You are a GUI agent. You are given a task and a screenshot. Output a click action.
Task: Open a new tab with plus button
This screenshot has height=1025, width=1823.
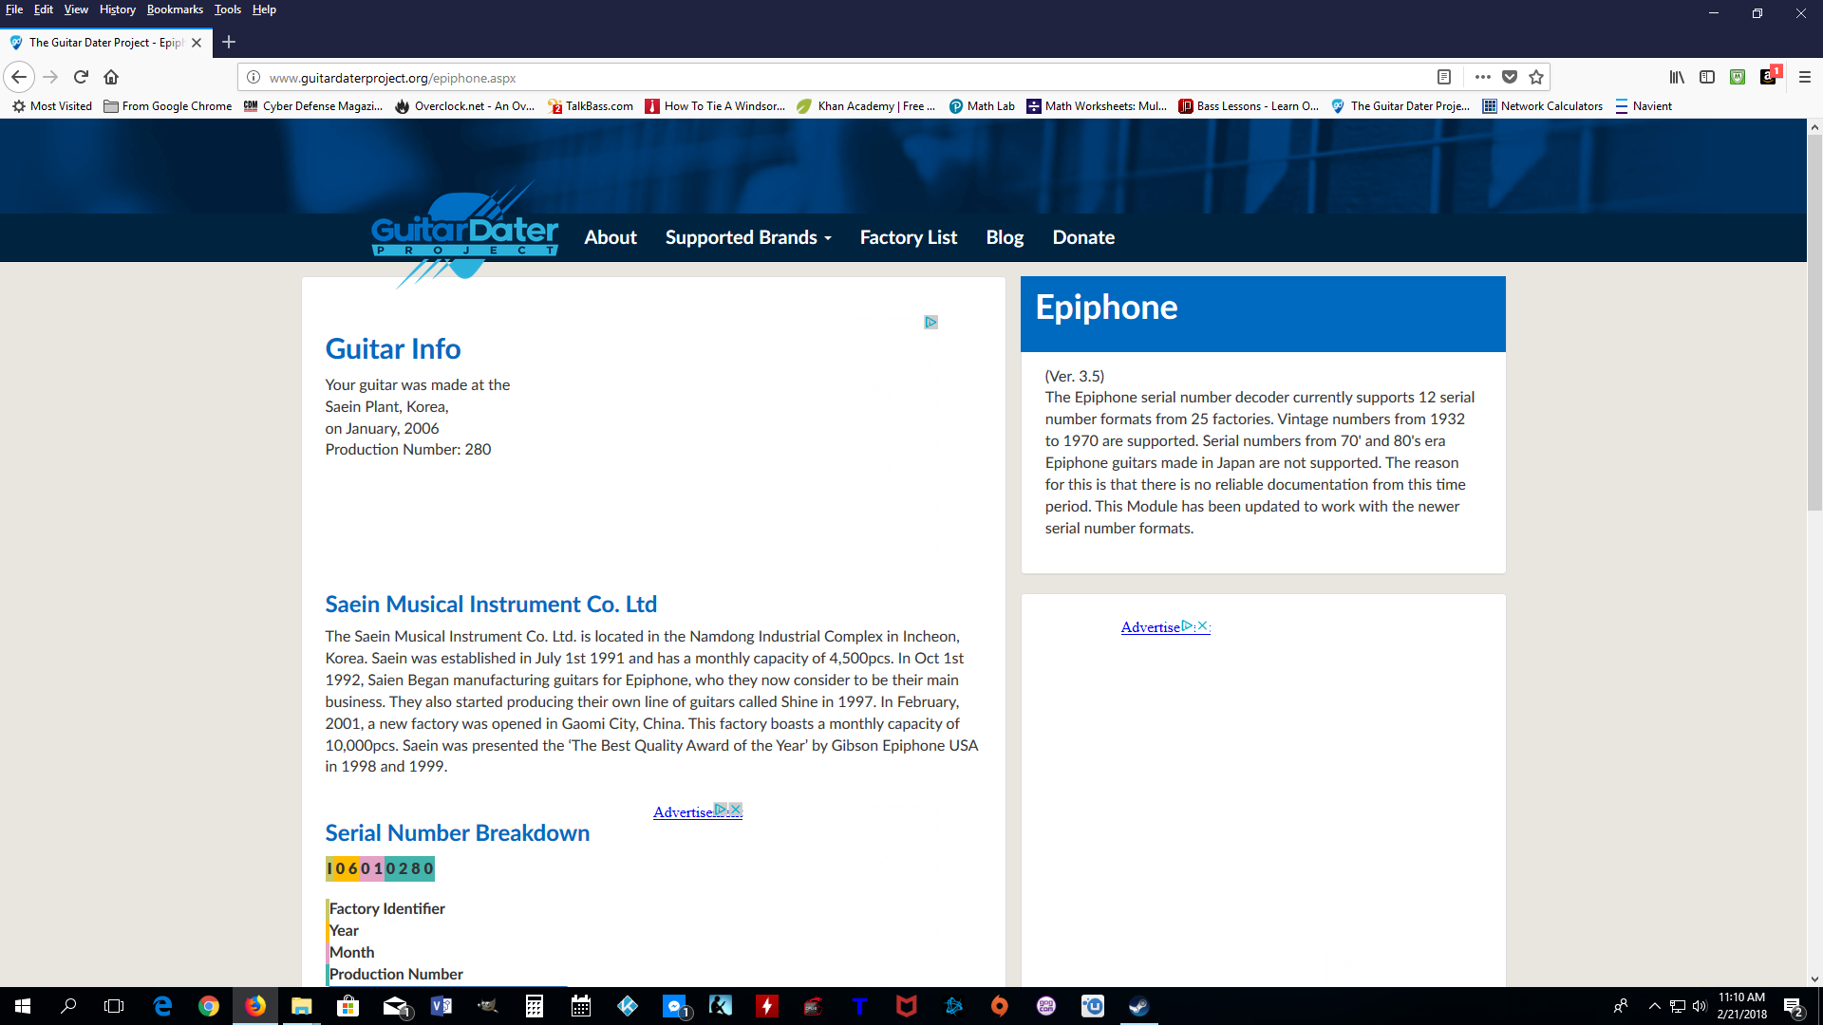click(x=229, y=42)
